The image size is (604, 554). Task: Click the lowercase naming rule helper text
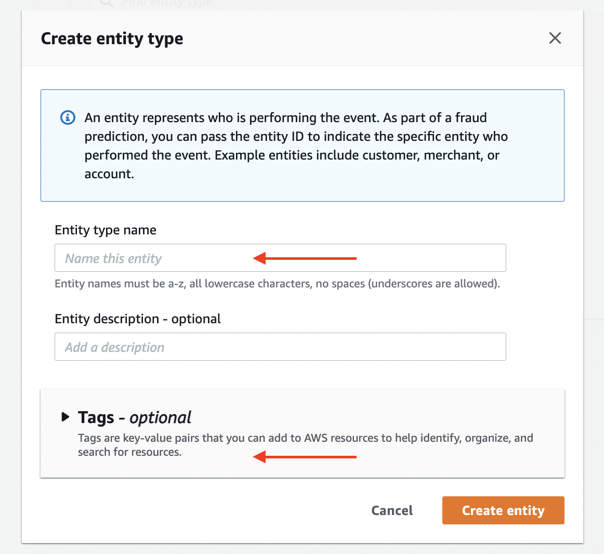[278, 284]
